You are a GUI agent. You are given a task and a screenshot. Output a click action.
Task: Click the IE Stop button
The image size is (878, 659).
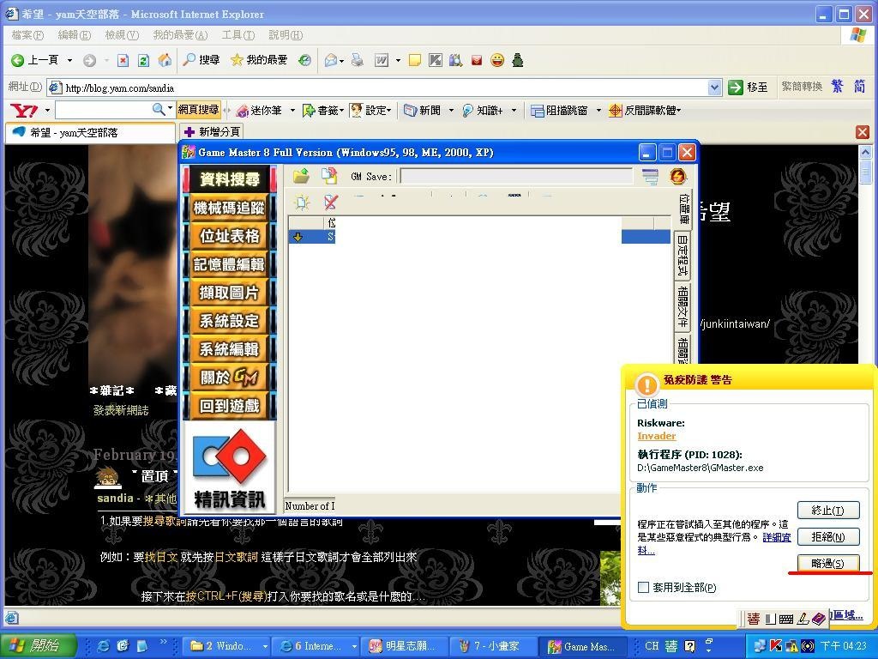tap(123, 60)
